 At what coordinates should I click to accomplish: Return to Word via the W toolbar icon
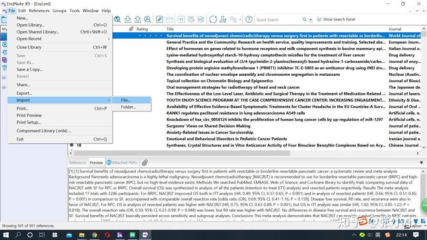(201, 19)
